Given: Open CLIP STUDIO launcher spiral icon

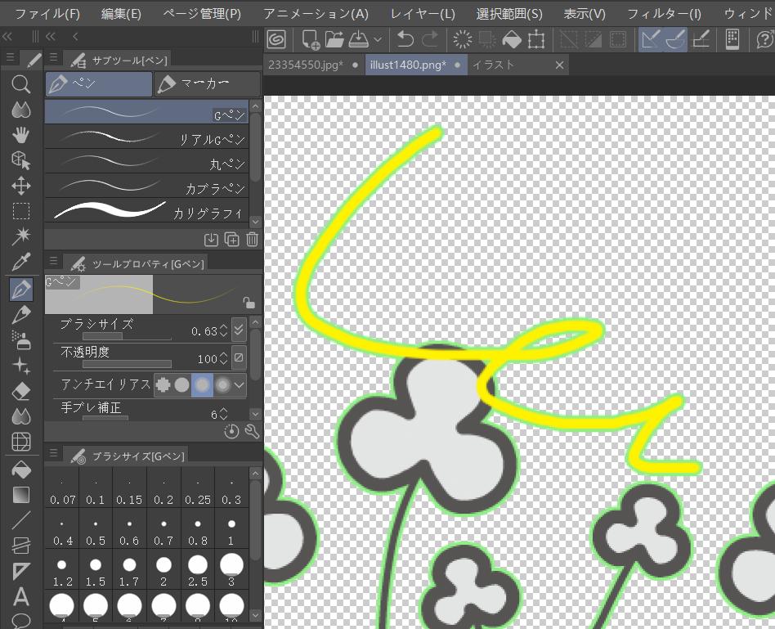Looking at the screenshot, I should coord(276,39).
